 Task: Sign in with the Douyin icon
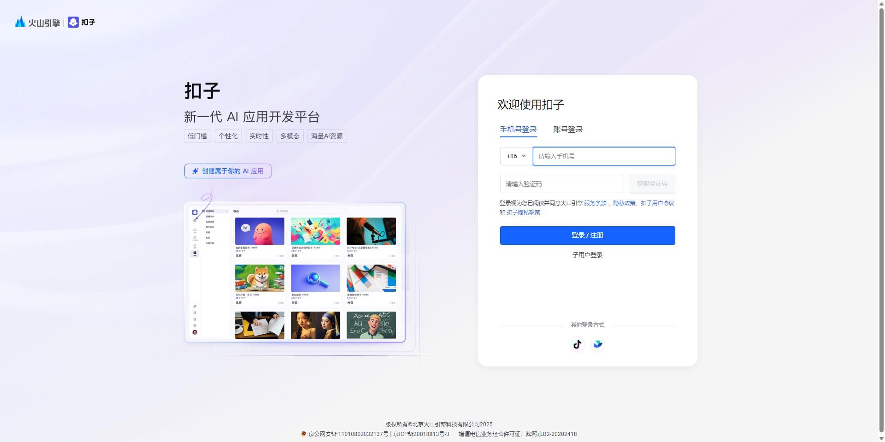point(577,344)
